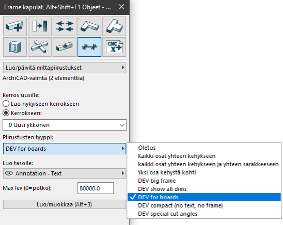The height and width of the screenshot is (225, 283).
Task: Select the stretch/shrink arrows tool icon
Action: coord(65,26)
